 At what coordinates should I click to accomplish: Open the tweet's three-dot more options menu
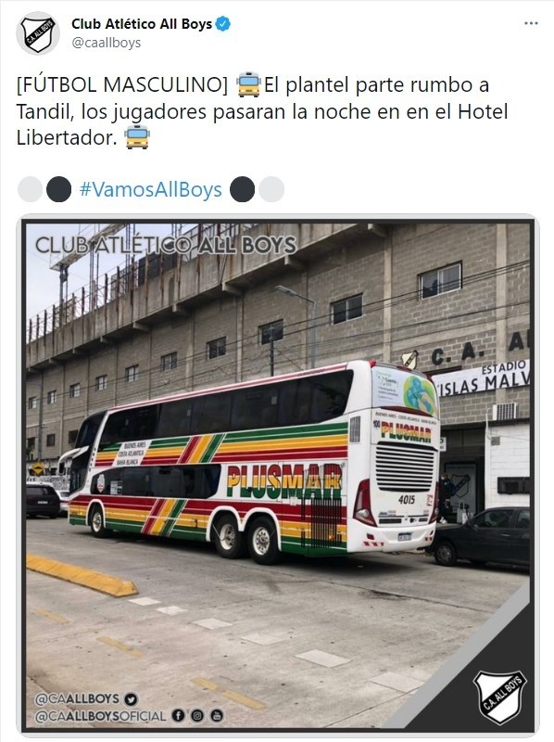coord(531,24)
